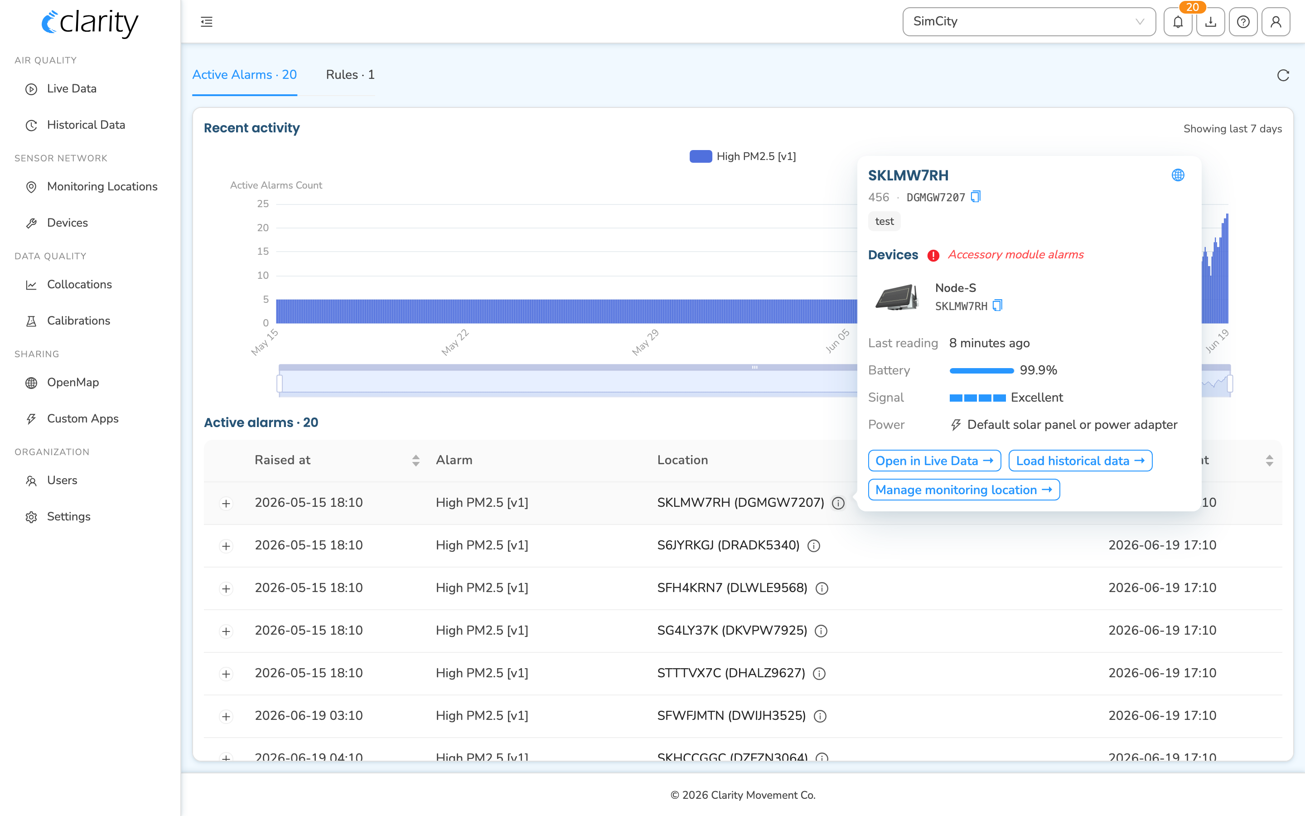Show info for S6JYRKGJ (DRADK5340)
1305x816 pixels.
tap(814, 546)
